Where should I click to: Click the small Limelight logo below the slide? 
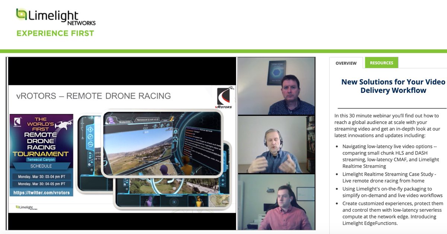[26, 208]
